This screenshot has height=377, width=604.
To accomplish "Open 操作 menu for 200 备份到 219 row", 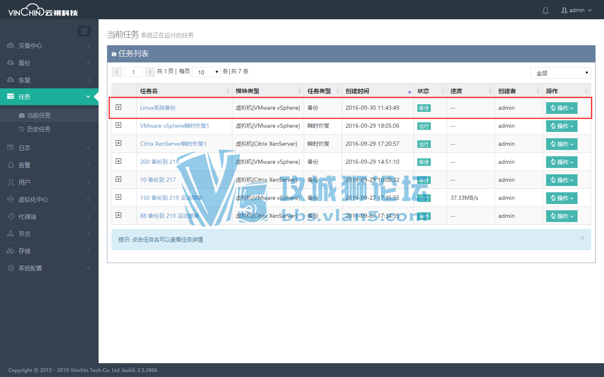I will (x=562, y=162).
